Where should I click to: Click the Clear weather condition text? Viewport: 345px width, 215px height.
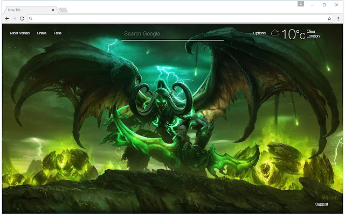coord(311,31)
